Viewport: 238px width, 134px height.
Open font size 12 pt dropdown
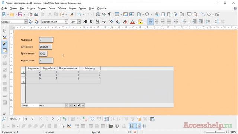point(79,22)
